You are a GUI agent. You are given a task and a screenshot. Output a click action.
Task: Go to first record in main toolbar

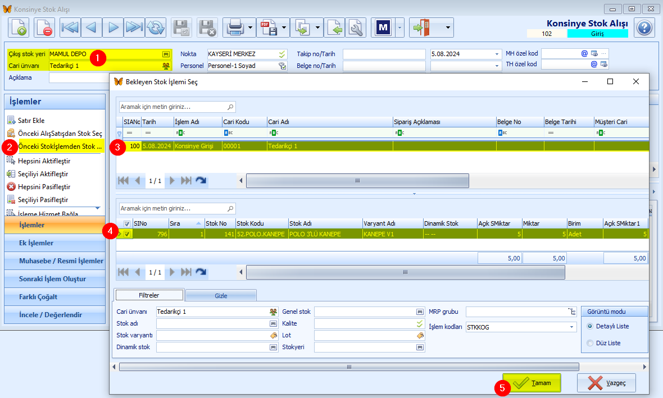[70, 28]
